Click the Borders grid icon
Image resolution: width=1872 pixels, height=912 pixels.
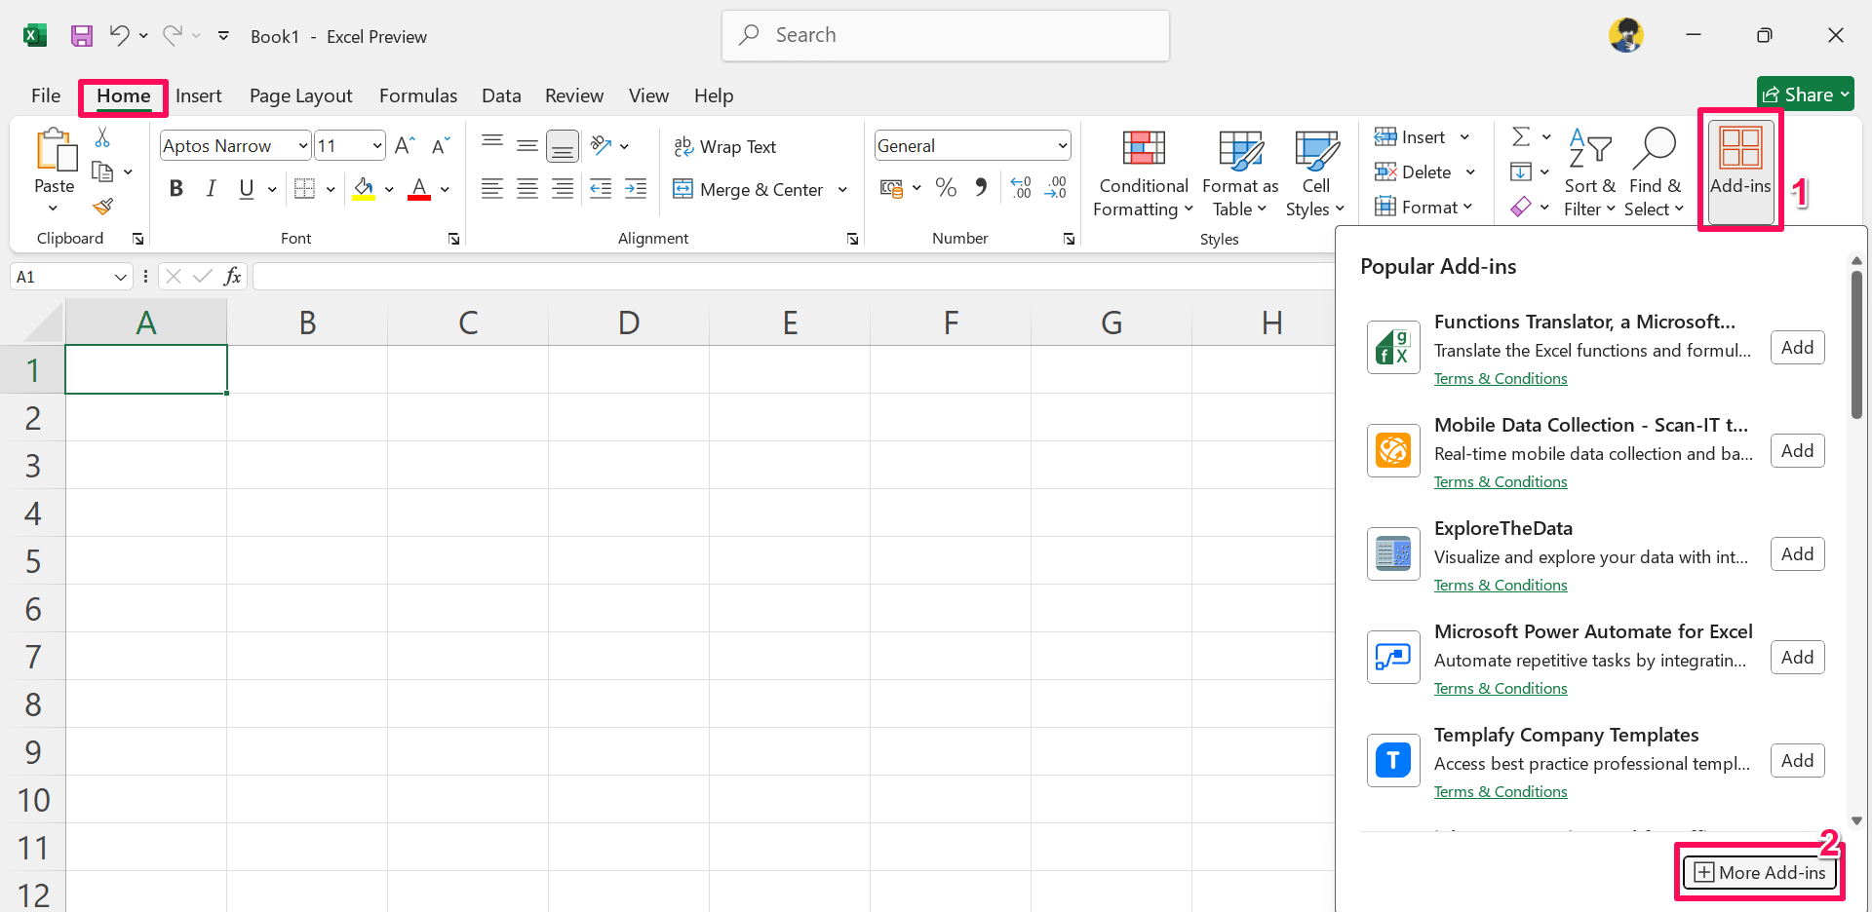(x=305, y=188)
